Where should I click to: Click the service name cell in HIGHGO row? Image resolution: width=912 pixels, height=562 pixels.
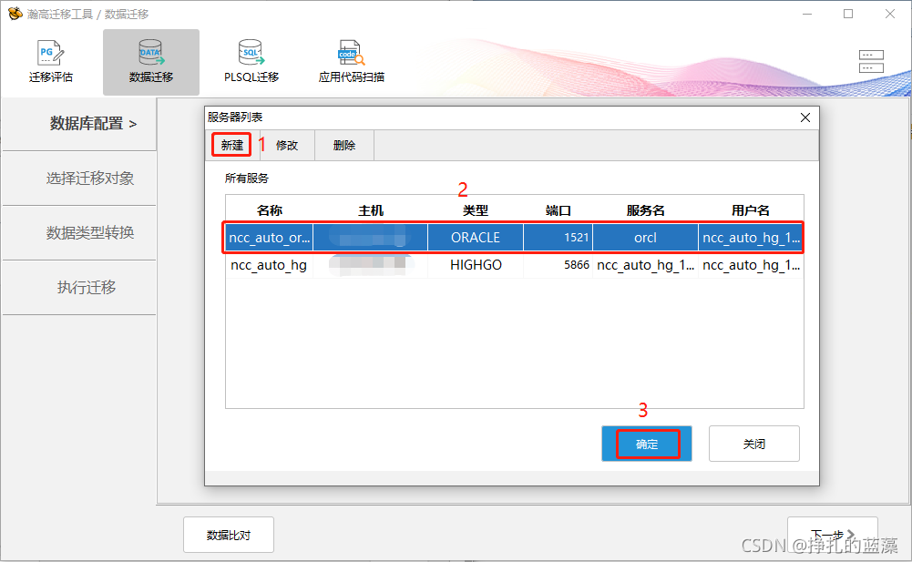click(x=645, y=265)
